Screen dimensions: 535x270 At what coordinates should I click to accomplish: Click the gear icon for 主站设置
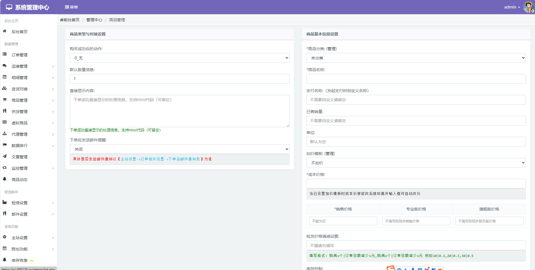pos(5,237)
